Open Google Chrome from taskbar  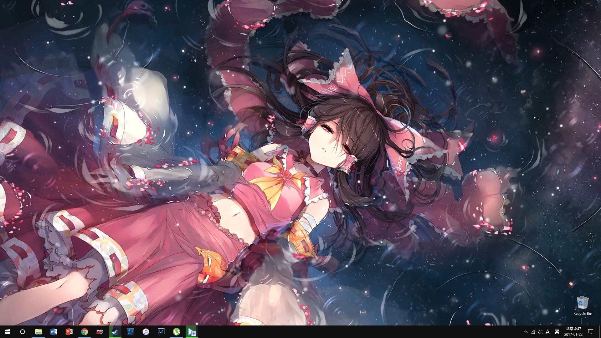(84, 332)
